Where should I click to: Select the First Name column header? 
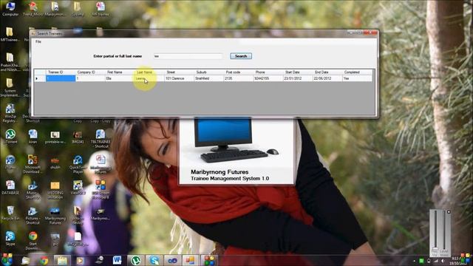tap(120, 72)
